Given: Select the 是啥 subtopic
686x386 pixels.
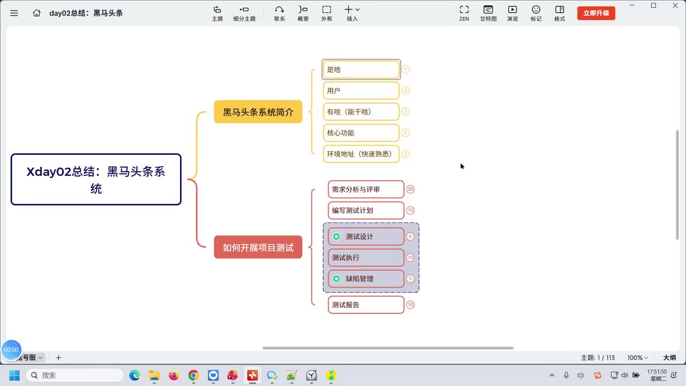Looking at the screenshot, I should pos(361,70).
